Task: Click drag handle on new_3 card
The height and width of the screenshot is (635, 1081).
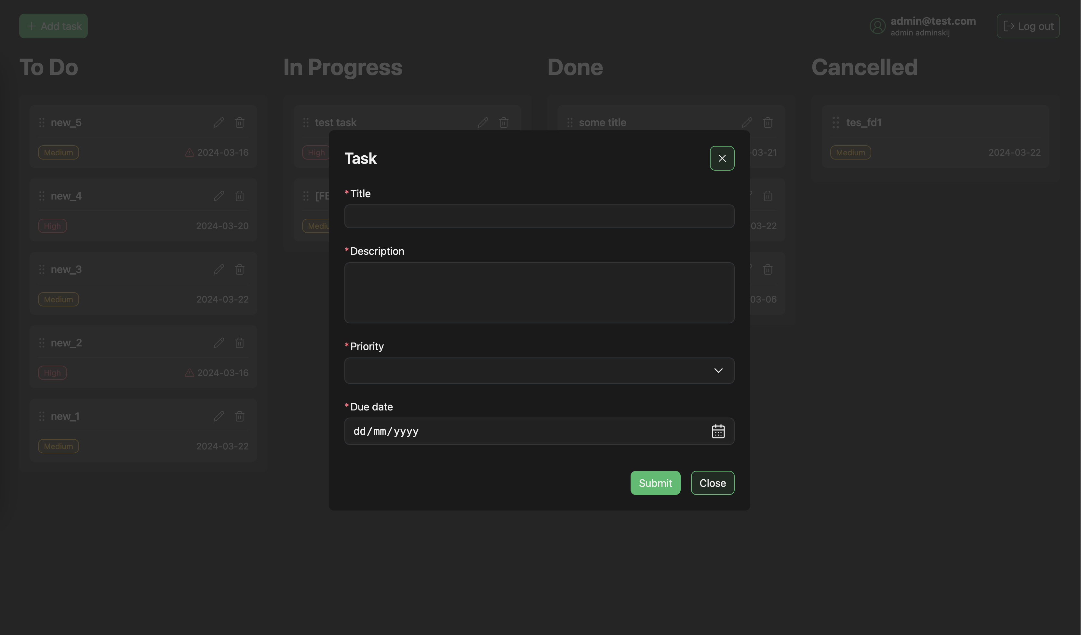Action: (42, 269)
